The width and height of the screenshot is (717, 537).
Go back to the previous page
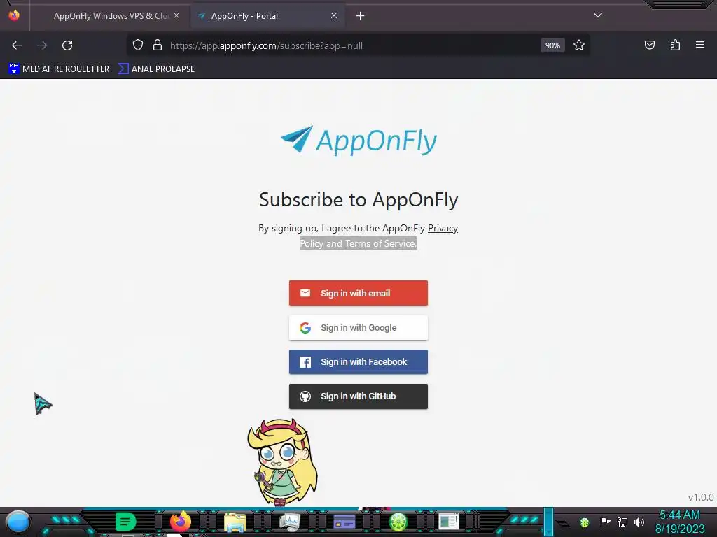[17, 45]
